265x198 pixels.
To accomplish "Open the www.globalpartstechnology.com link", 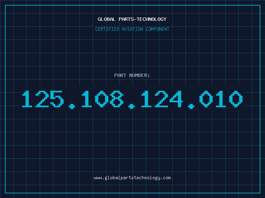I will [x=132, y=178].
